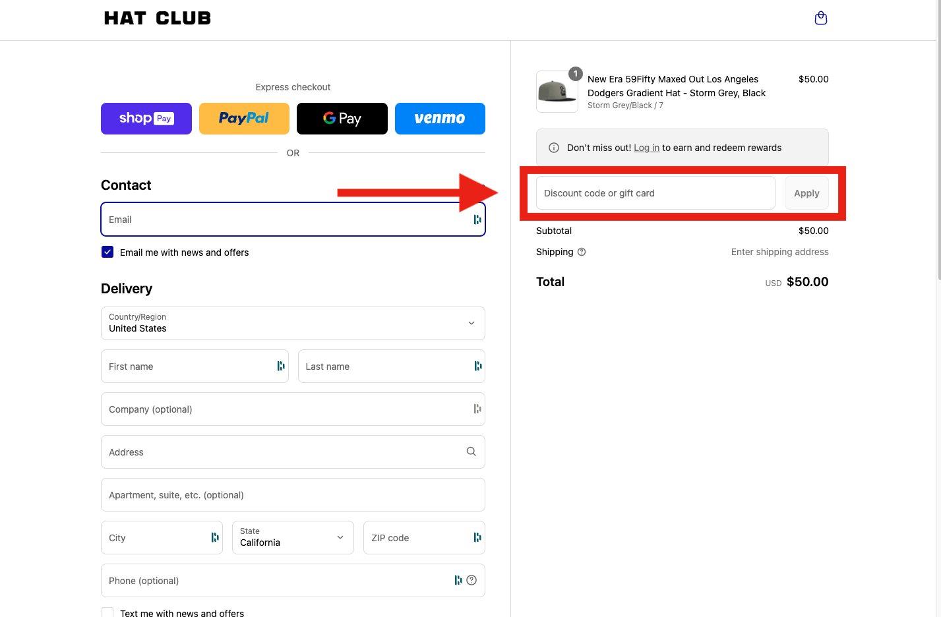Open the shopping bag cart icon
This screenshot has height=617, width=941.
click(820, 18)
